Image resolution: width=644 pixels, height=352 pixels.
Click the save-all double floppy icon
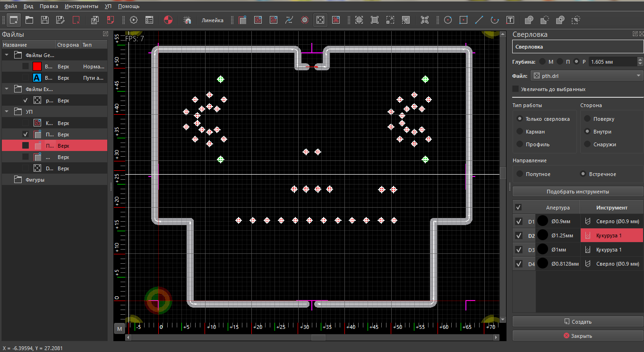[95, 20]
